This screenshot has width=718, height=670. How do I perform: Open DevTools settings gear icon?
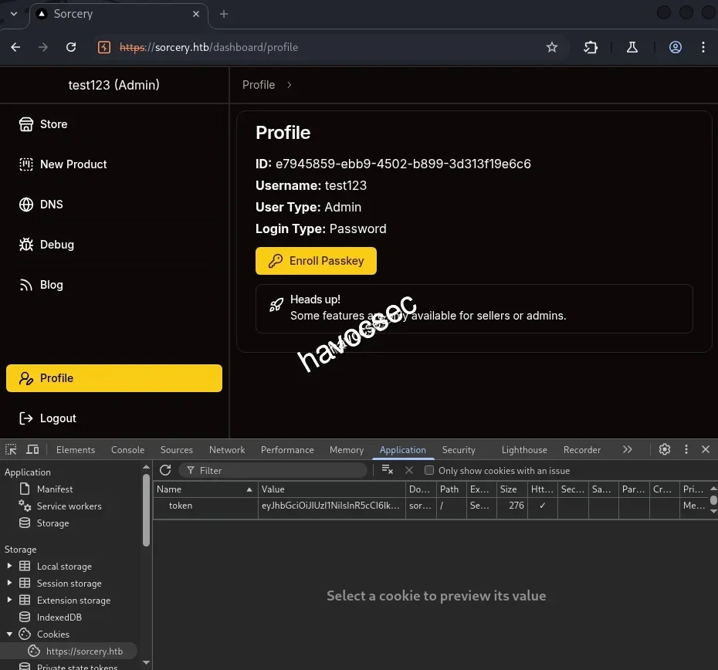tap(664, 449)
